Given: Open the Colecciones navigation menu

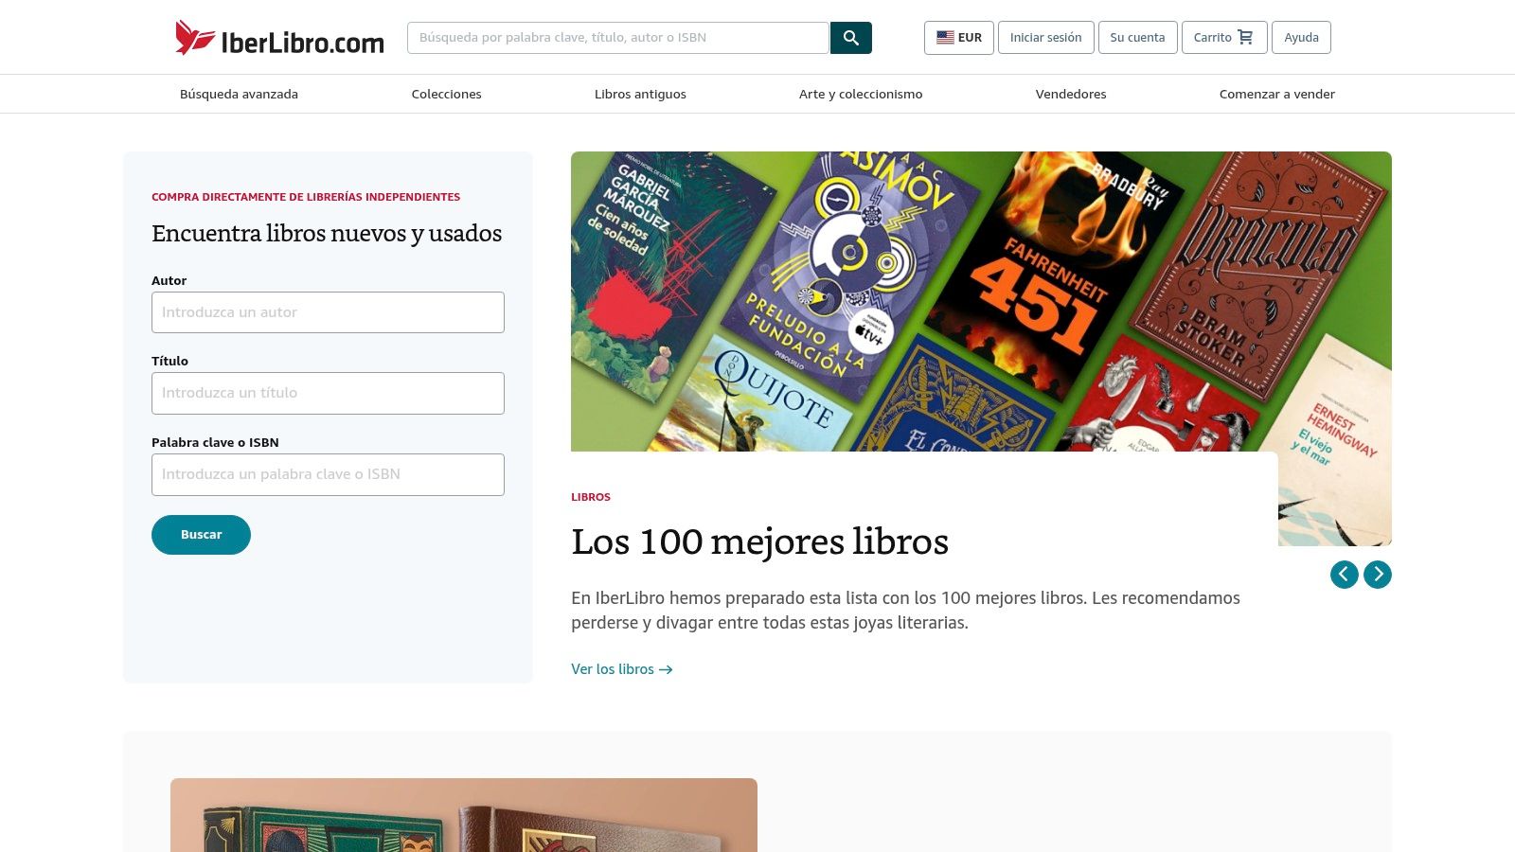Looking at the screenshot, I should click(446, 94).
